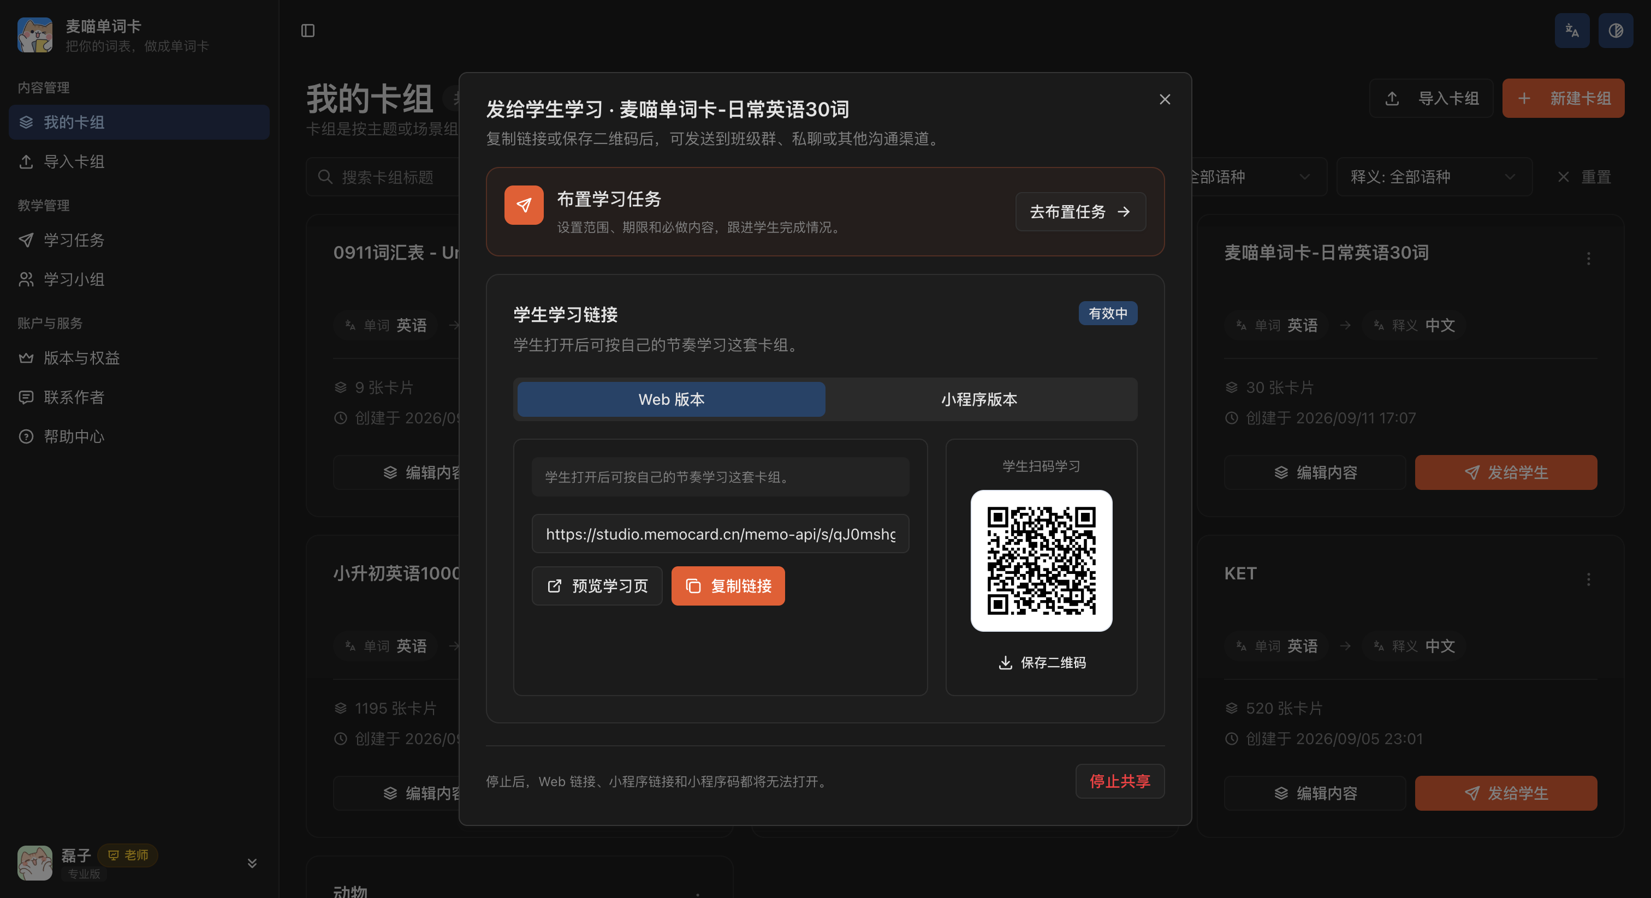Screen dimensions: 1651x898
Task: Expand the user account menu chevron
Action: 252,863
